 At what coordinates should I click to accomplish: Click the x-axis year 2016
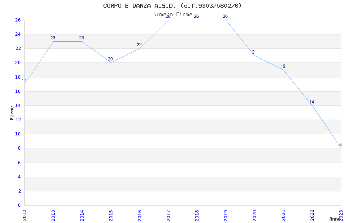coord(140,215)
